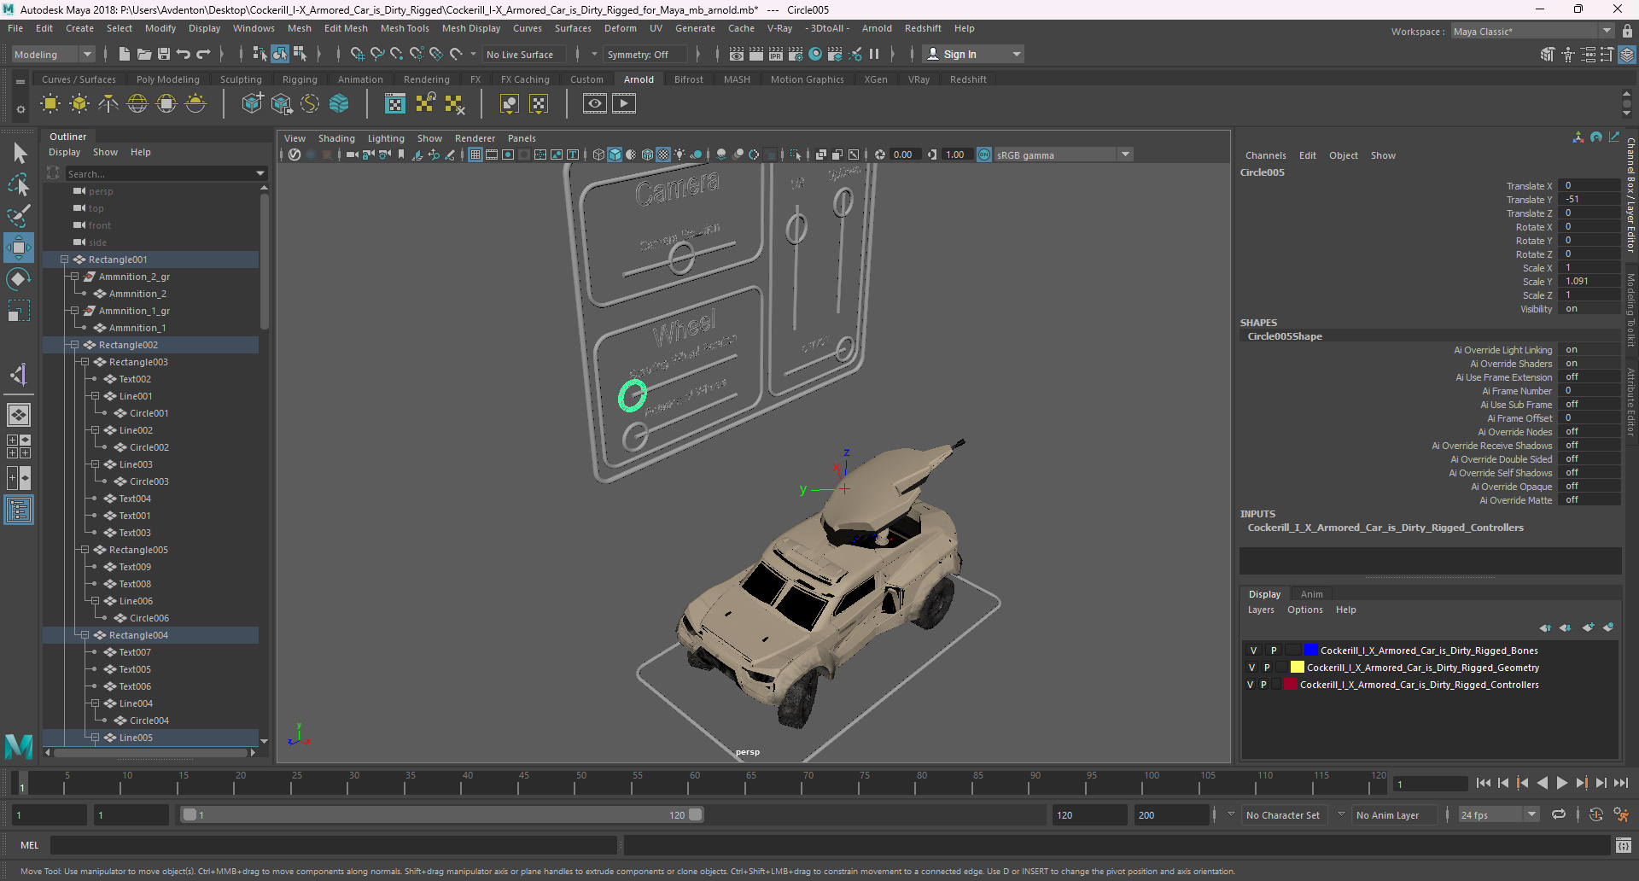
Task: Open the Modeling menu set dropdown
Action: pos(53,54)
